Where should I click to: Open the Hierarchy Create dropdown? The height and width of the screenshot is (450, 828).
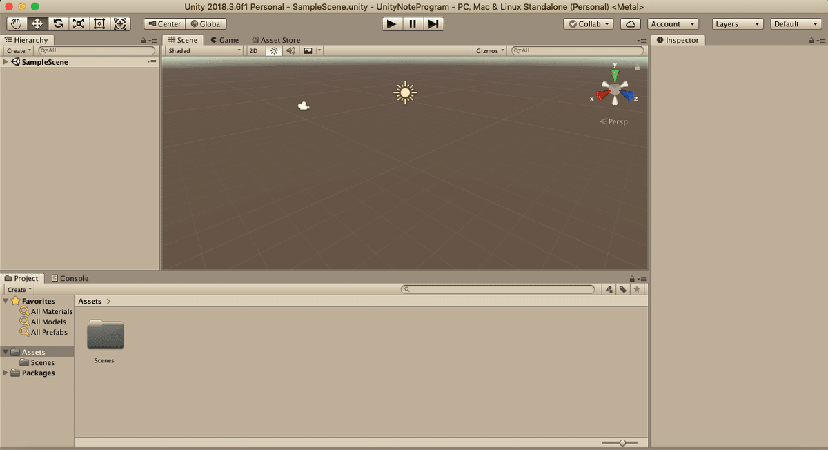[x=18, y=50]
